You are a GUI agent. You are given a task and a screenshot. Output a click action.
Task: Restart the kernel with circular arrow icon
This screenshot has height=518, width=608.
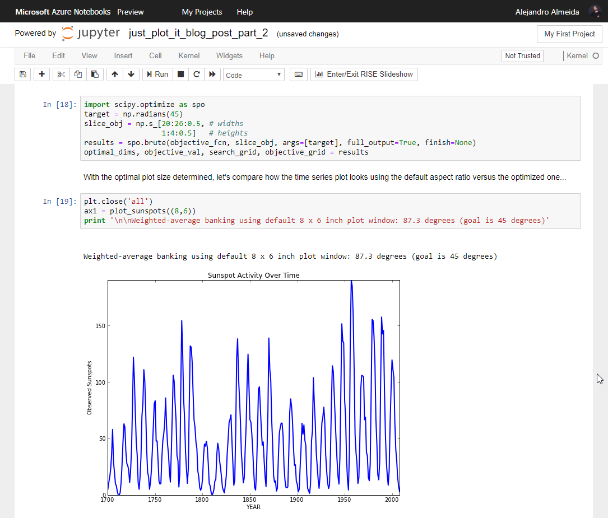pos(197,74)
